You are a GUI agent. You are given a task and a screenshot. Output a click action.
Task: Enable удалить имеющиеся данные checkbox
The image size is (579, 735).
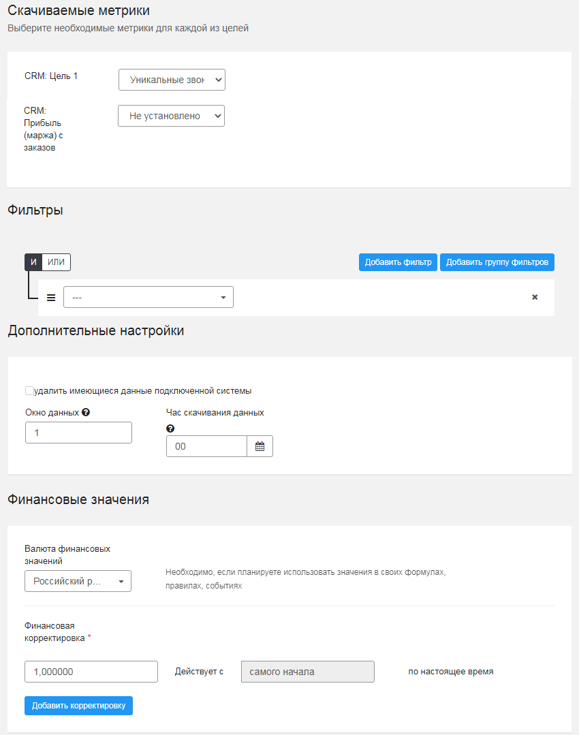[29, 390]
